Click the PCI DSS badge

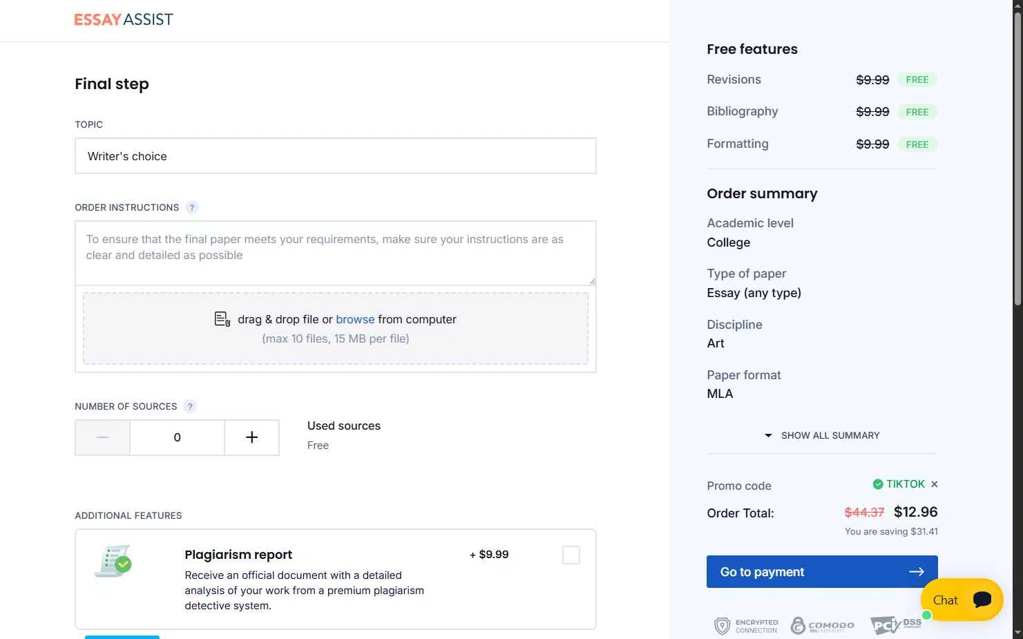coord(895,625)
